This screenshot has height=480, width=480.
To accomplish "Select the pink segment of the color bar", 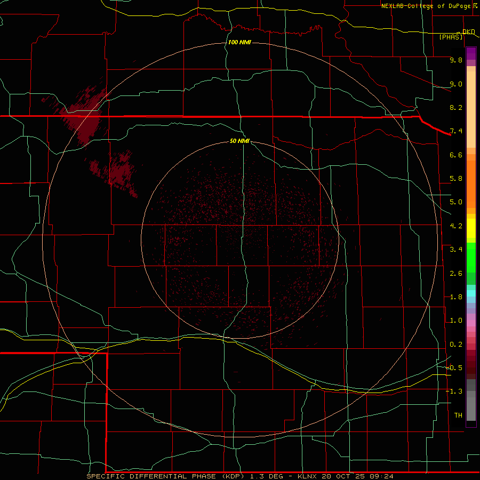I will coord(471,323).
